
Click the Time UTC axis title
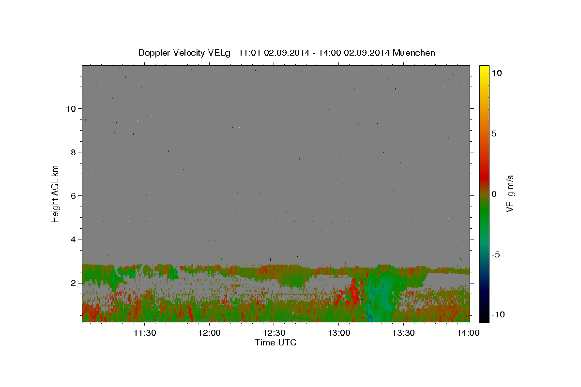point(275,343)
